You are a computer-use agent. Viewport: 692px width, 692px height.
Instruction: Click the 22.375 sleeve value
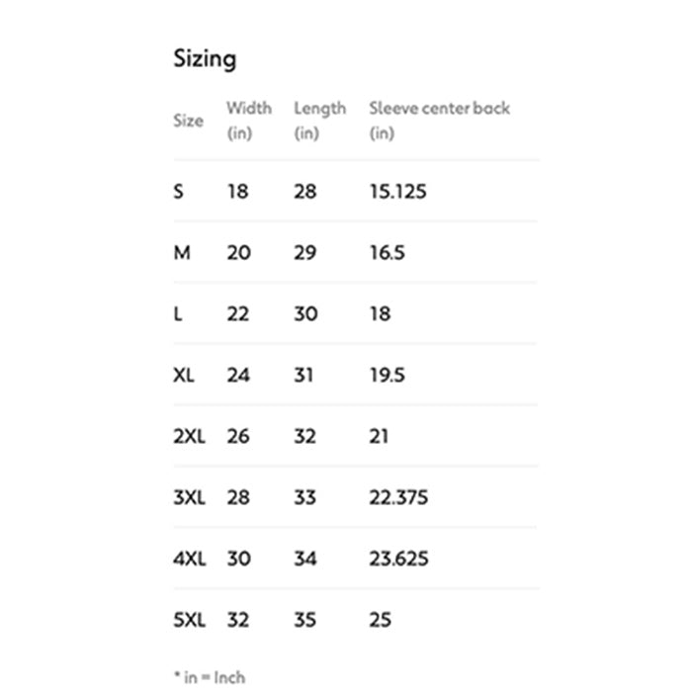(x=398, y=498)
